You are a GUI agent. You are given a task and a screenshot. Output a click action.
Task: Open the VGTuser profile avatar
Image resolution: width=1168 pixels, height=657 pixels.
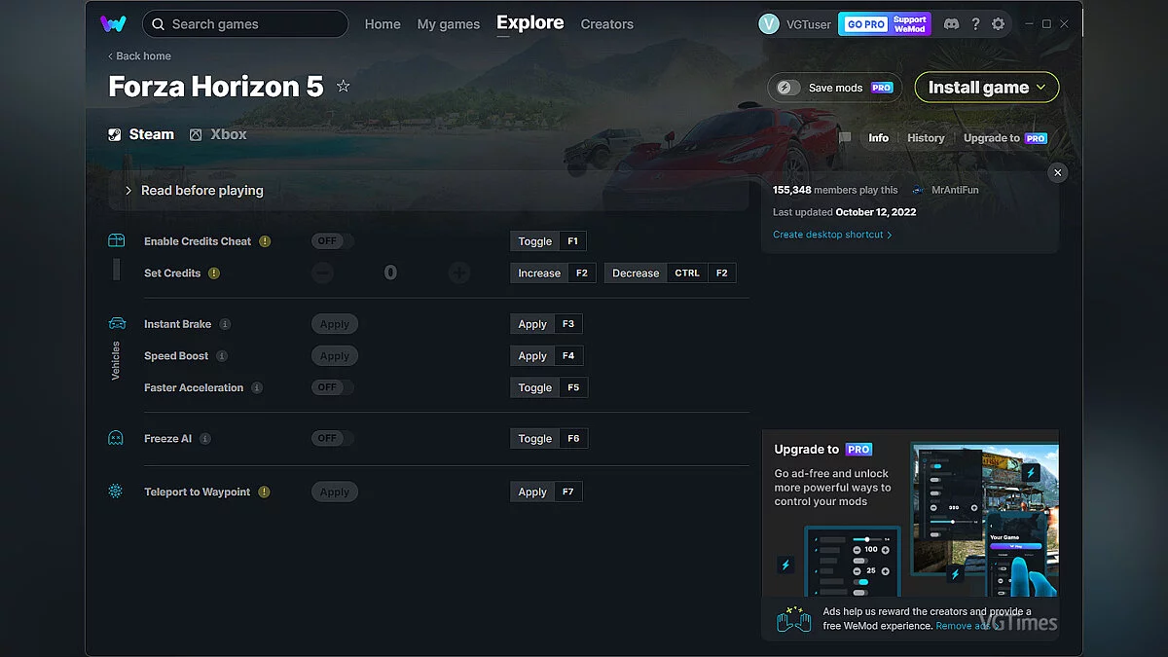point(769,22)
